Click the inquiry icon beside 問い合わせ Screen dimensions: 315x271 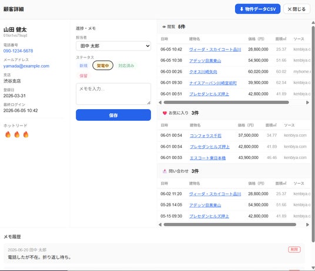165,171
